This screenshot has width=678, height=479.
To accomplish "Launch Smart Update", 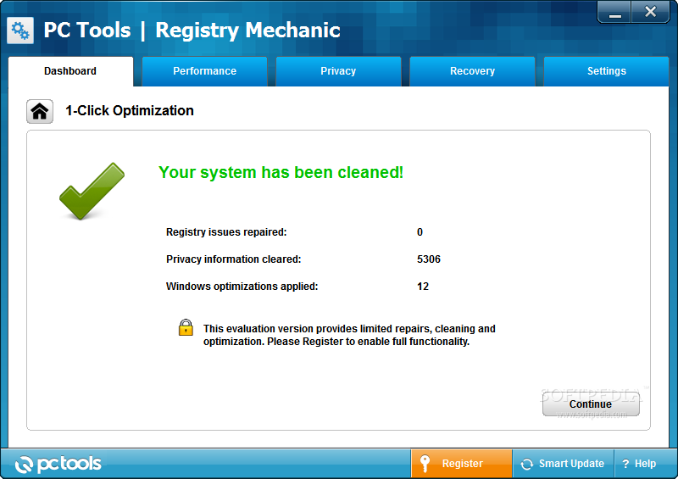I will pos(563,464).
